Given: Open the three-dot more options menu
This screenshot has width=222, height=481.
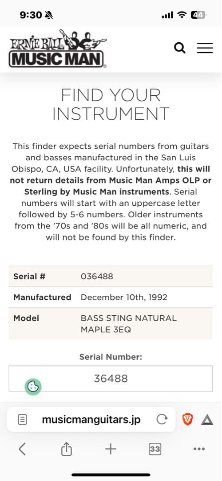Looking at the screenshot, I should 199,449.
